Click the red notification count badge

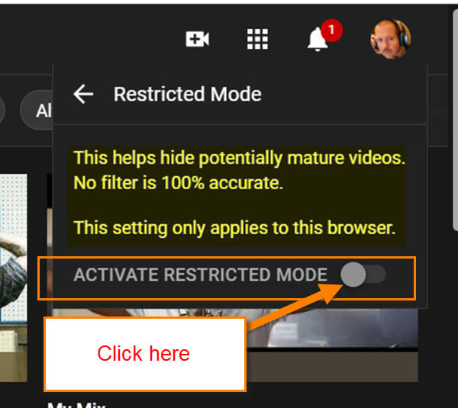331,30
